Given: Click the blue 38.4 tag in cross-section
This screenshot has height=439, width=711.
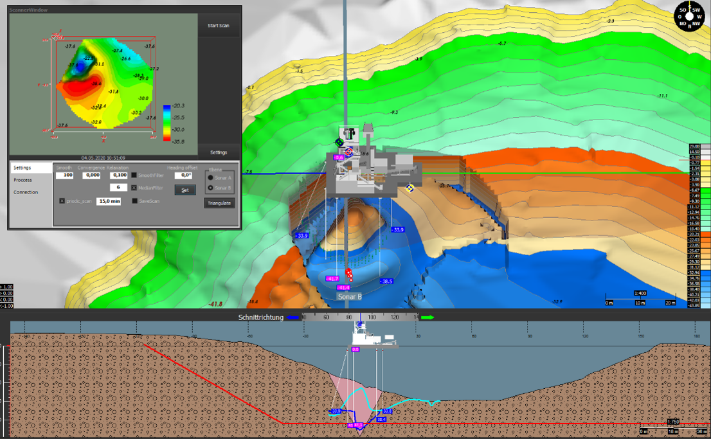Looking at the screenshot, I should tap(381, 420).
